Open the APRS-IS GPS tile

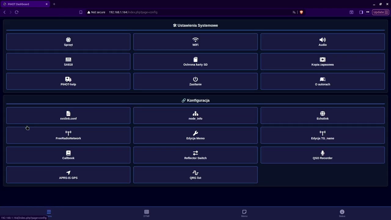point(68,175)
